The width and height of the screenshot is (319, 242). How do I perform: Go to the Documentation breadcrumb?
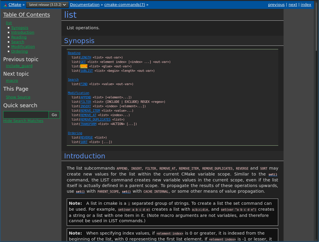pyautogui.click(x=85, y=5)
